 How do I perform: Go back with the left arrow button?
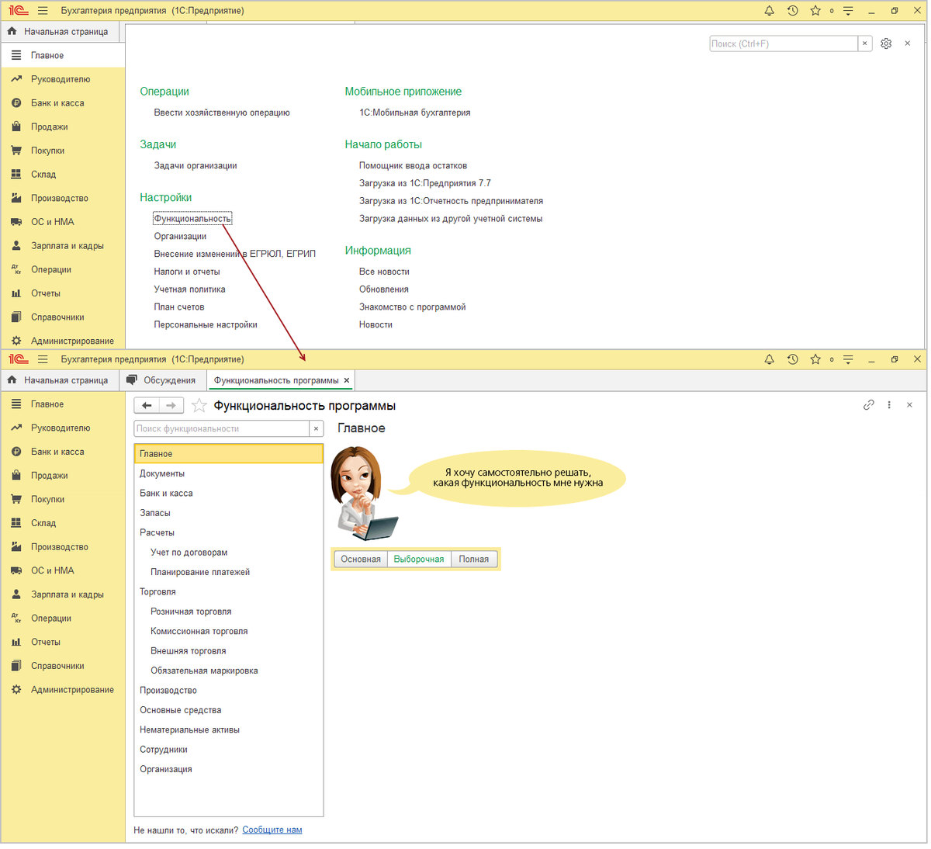pos(147,405)
